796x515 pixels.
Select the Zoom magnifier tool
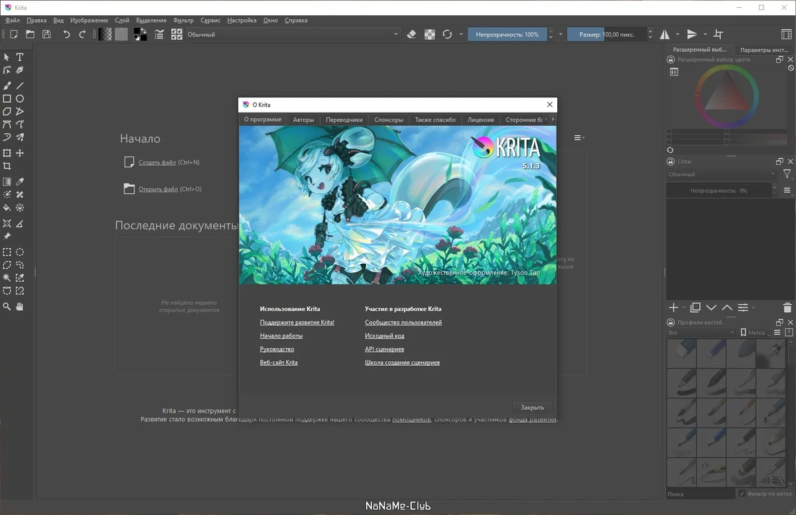pyautogui.click(x=7, y=306)
